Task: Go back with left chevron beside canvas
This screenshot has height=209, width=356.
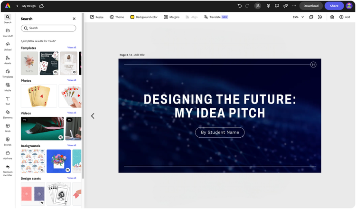Action: [x=93, y=116]
